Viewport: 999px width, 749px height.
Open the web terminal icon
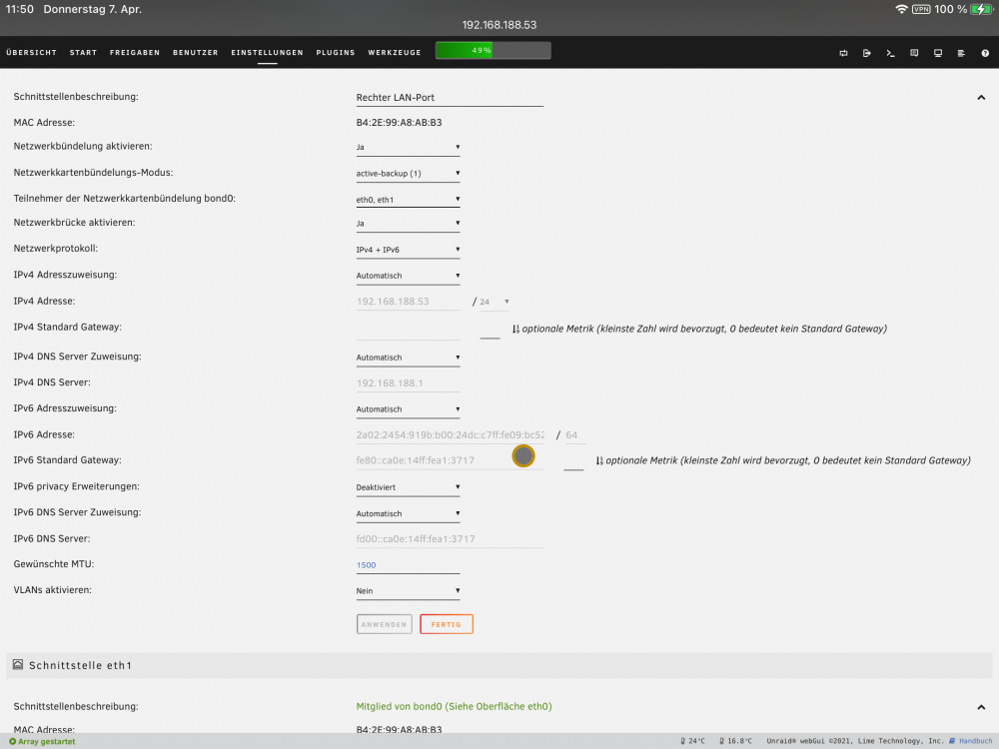890,54
